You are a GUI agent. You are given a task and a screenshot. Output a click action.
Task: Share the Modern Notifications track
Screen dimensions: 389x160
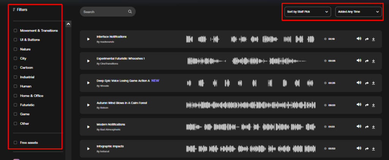tap(367, 127)
